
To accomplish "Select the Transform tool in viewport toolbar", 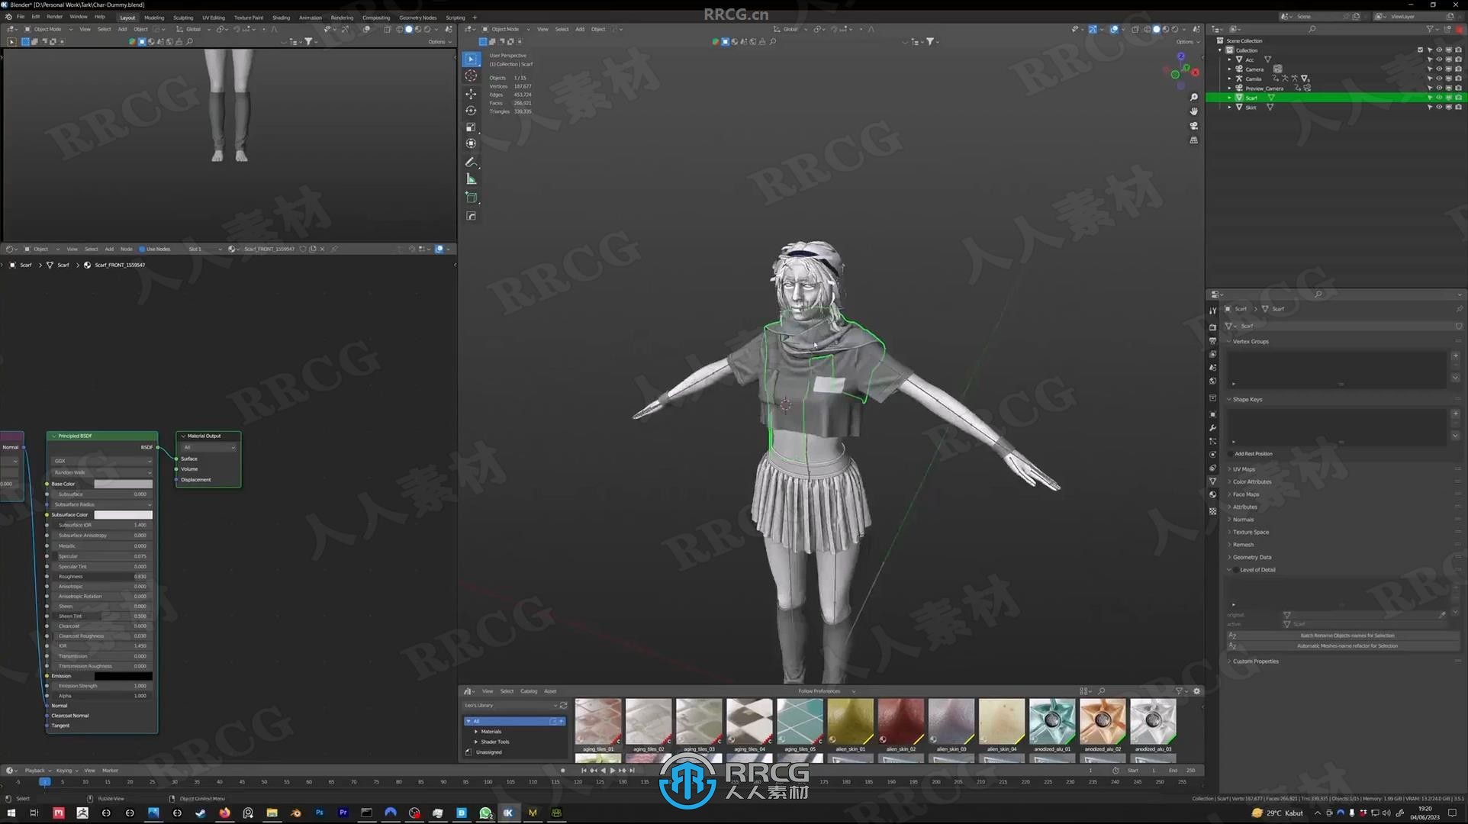I will pos(472,143).
